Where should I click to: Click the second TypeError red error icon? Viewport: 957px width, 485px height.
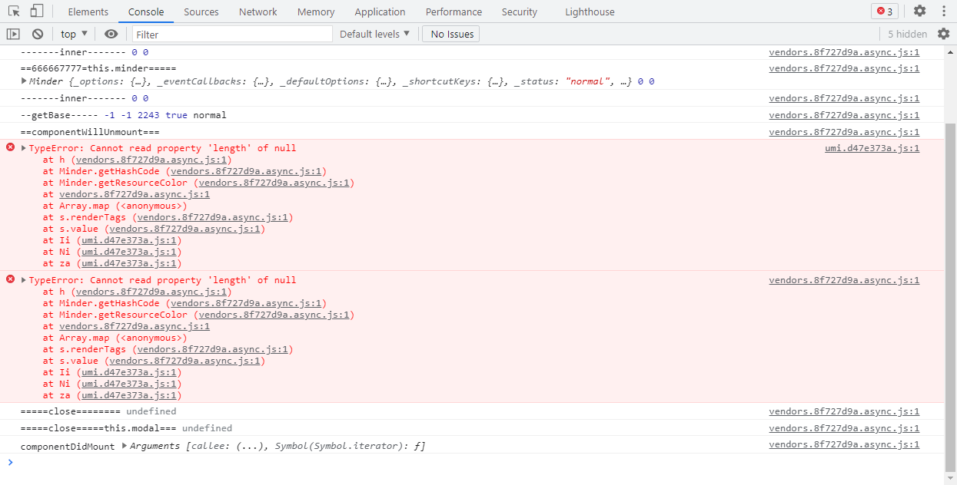11,279
